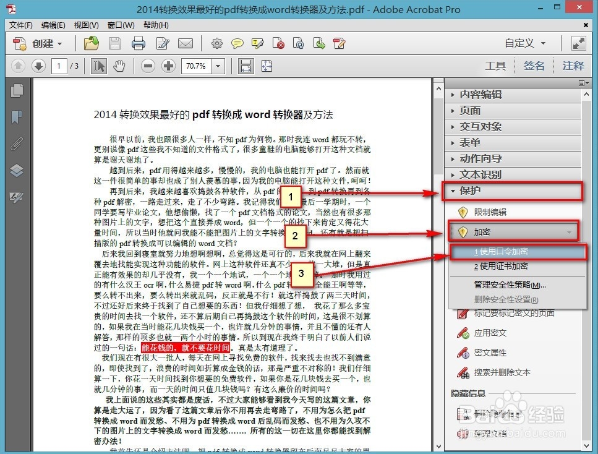
Task: Select 使用证书加密 menu item
Action: (518, 267)
